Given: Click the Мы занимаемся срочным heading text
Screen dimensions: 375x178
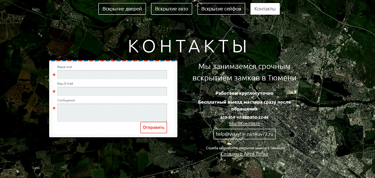Looking at the screenshot, I should [244, 73].
